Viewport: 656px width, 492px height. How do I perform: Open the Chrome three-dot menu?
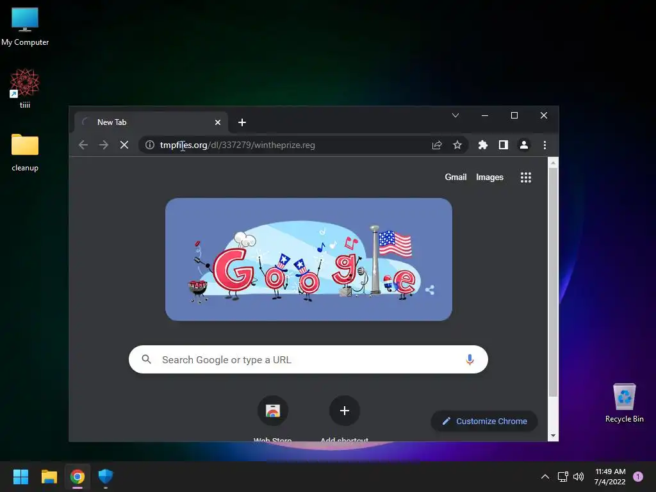(x=545, y=145)
